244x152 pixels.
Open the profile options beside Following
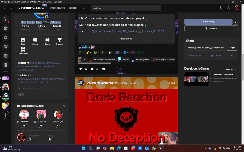click(235, 22)
